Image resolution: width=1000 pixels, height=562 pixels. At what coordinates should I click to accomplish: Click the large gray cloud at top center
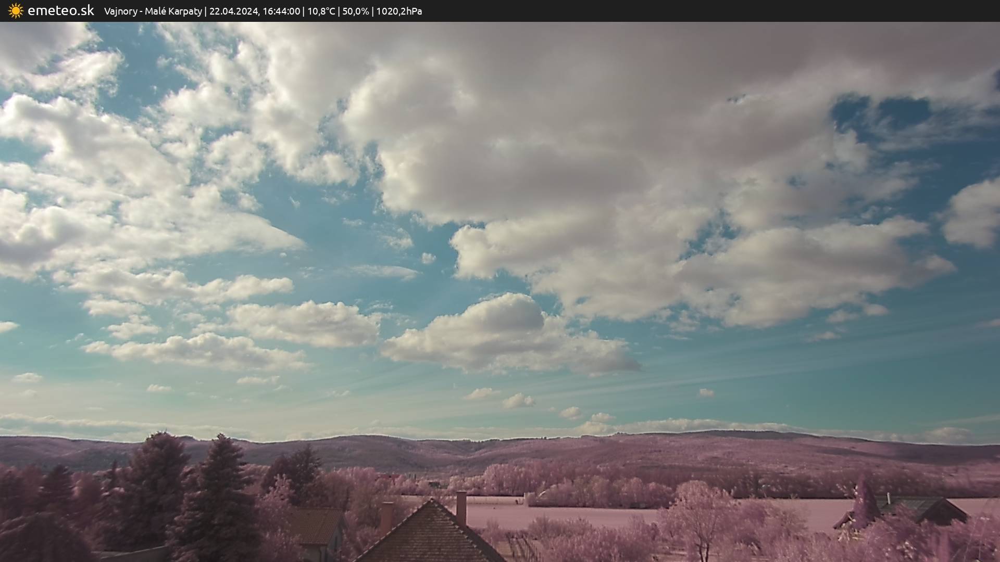click(x=521, y=130)
